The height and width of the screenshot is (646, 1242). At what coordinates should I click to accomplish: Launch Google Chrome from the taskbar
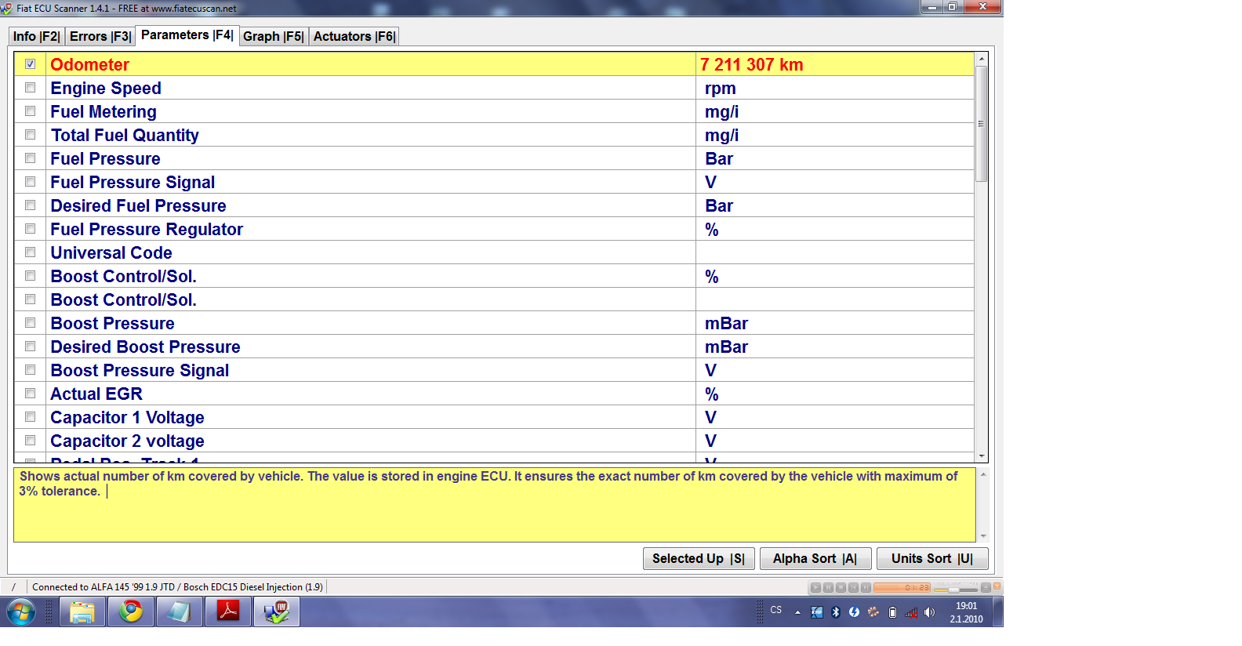[131, 612]
